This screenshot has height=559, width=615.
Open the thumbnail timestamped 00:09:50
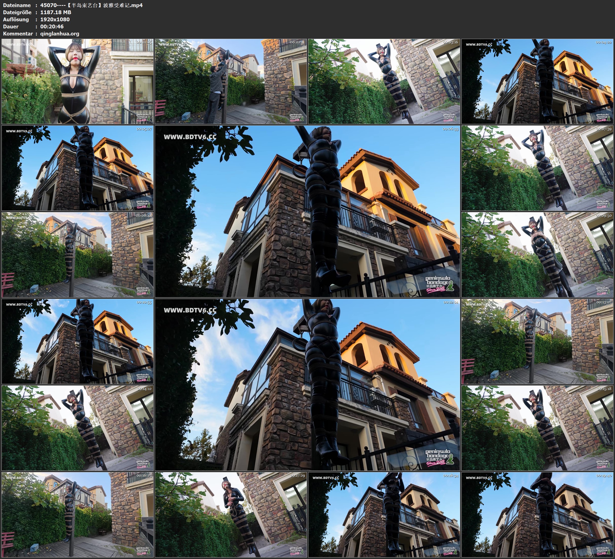tap(537, 254)
